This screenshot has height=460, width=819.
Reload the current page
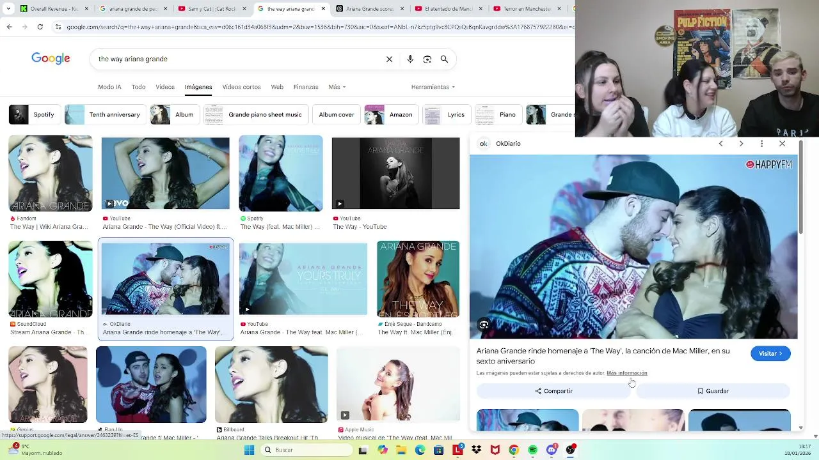(x=40, y=26)
